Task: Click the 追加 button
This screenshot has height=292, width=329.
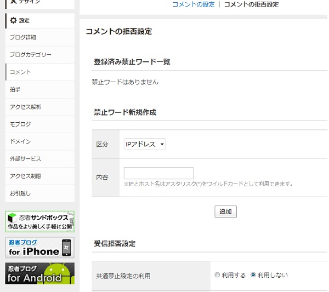Action: click(225, 211)
